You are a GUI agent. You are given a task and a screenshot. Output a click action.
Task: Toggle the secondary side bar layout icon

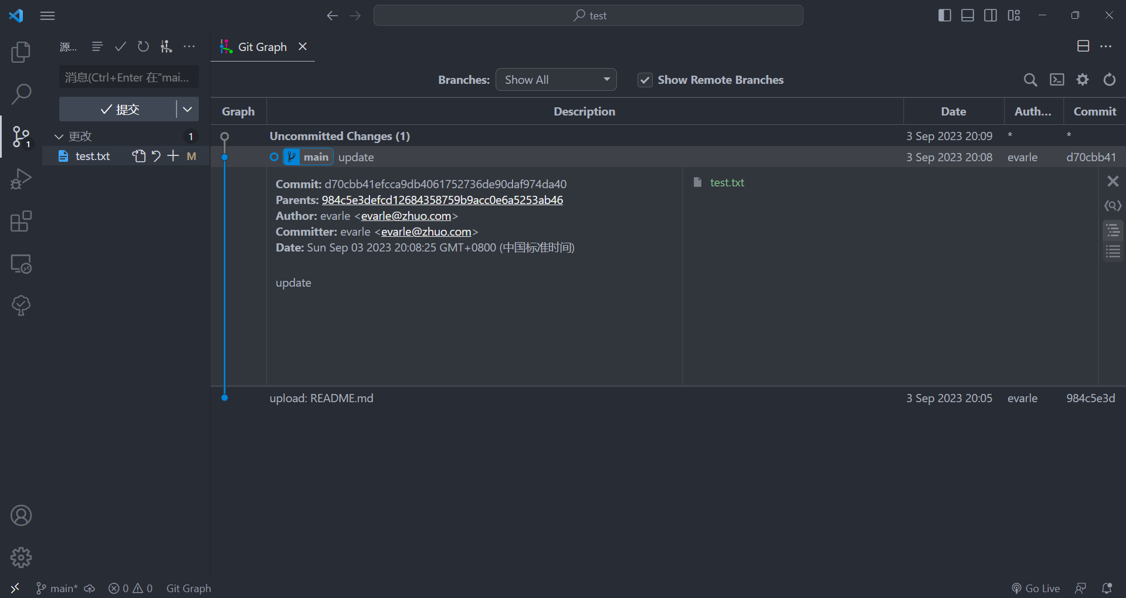point(991,15)
